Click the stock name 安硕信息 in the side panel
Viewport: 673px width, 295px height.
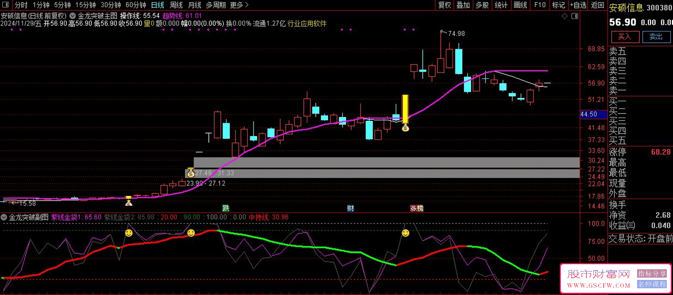pyautogui.click(x=626, y=8)
